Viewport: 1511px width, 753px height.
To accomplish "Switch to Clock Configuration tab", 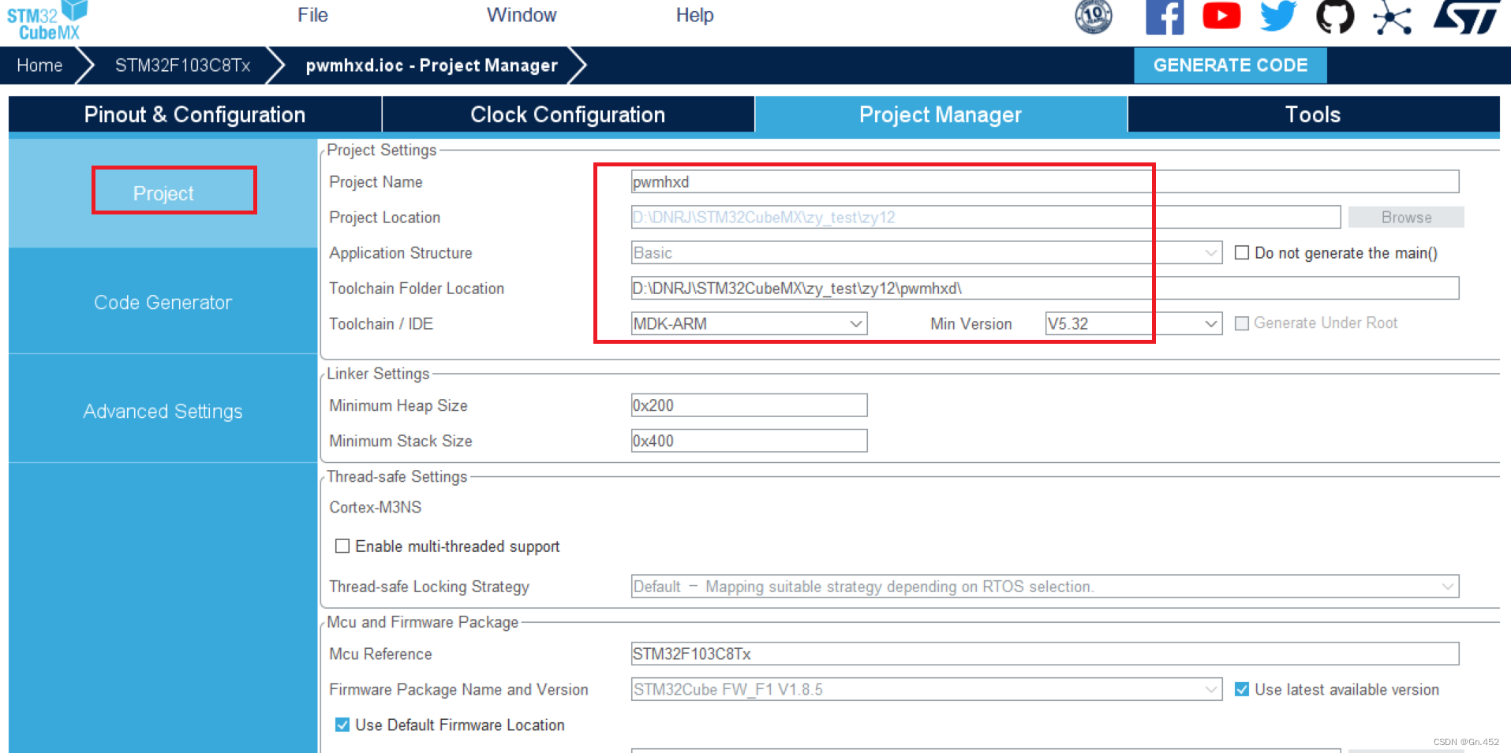I will pos(568,114).
